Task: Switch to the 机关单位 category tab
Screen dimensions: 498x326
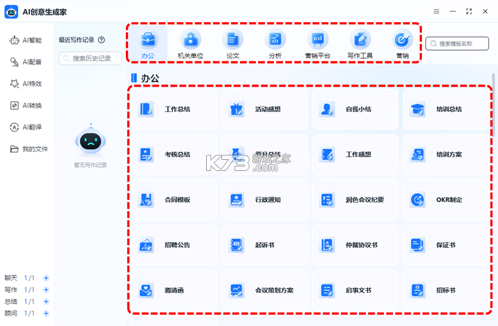Action: tap(191, 44)
